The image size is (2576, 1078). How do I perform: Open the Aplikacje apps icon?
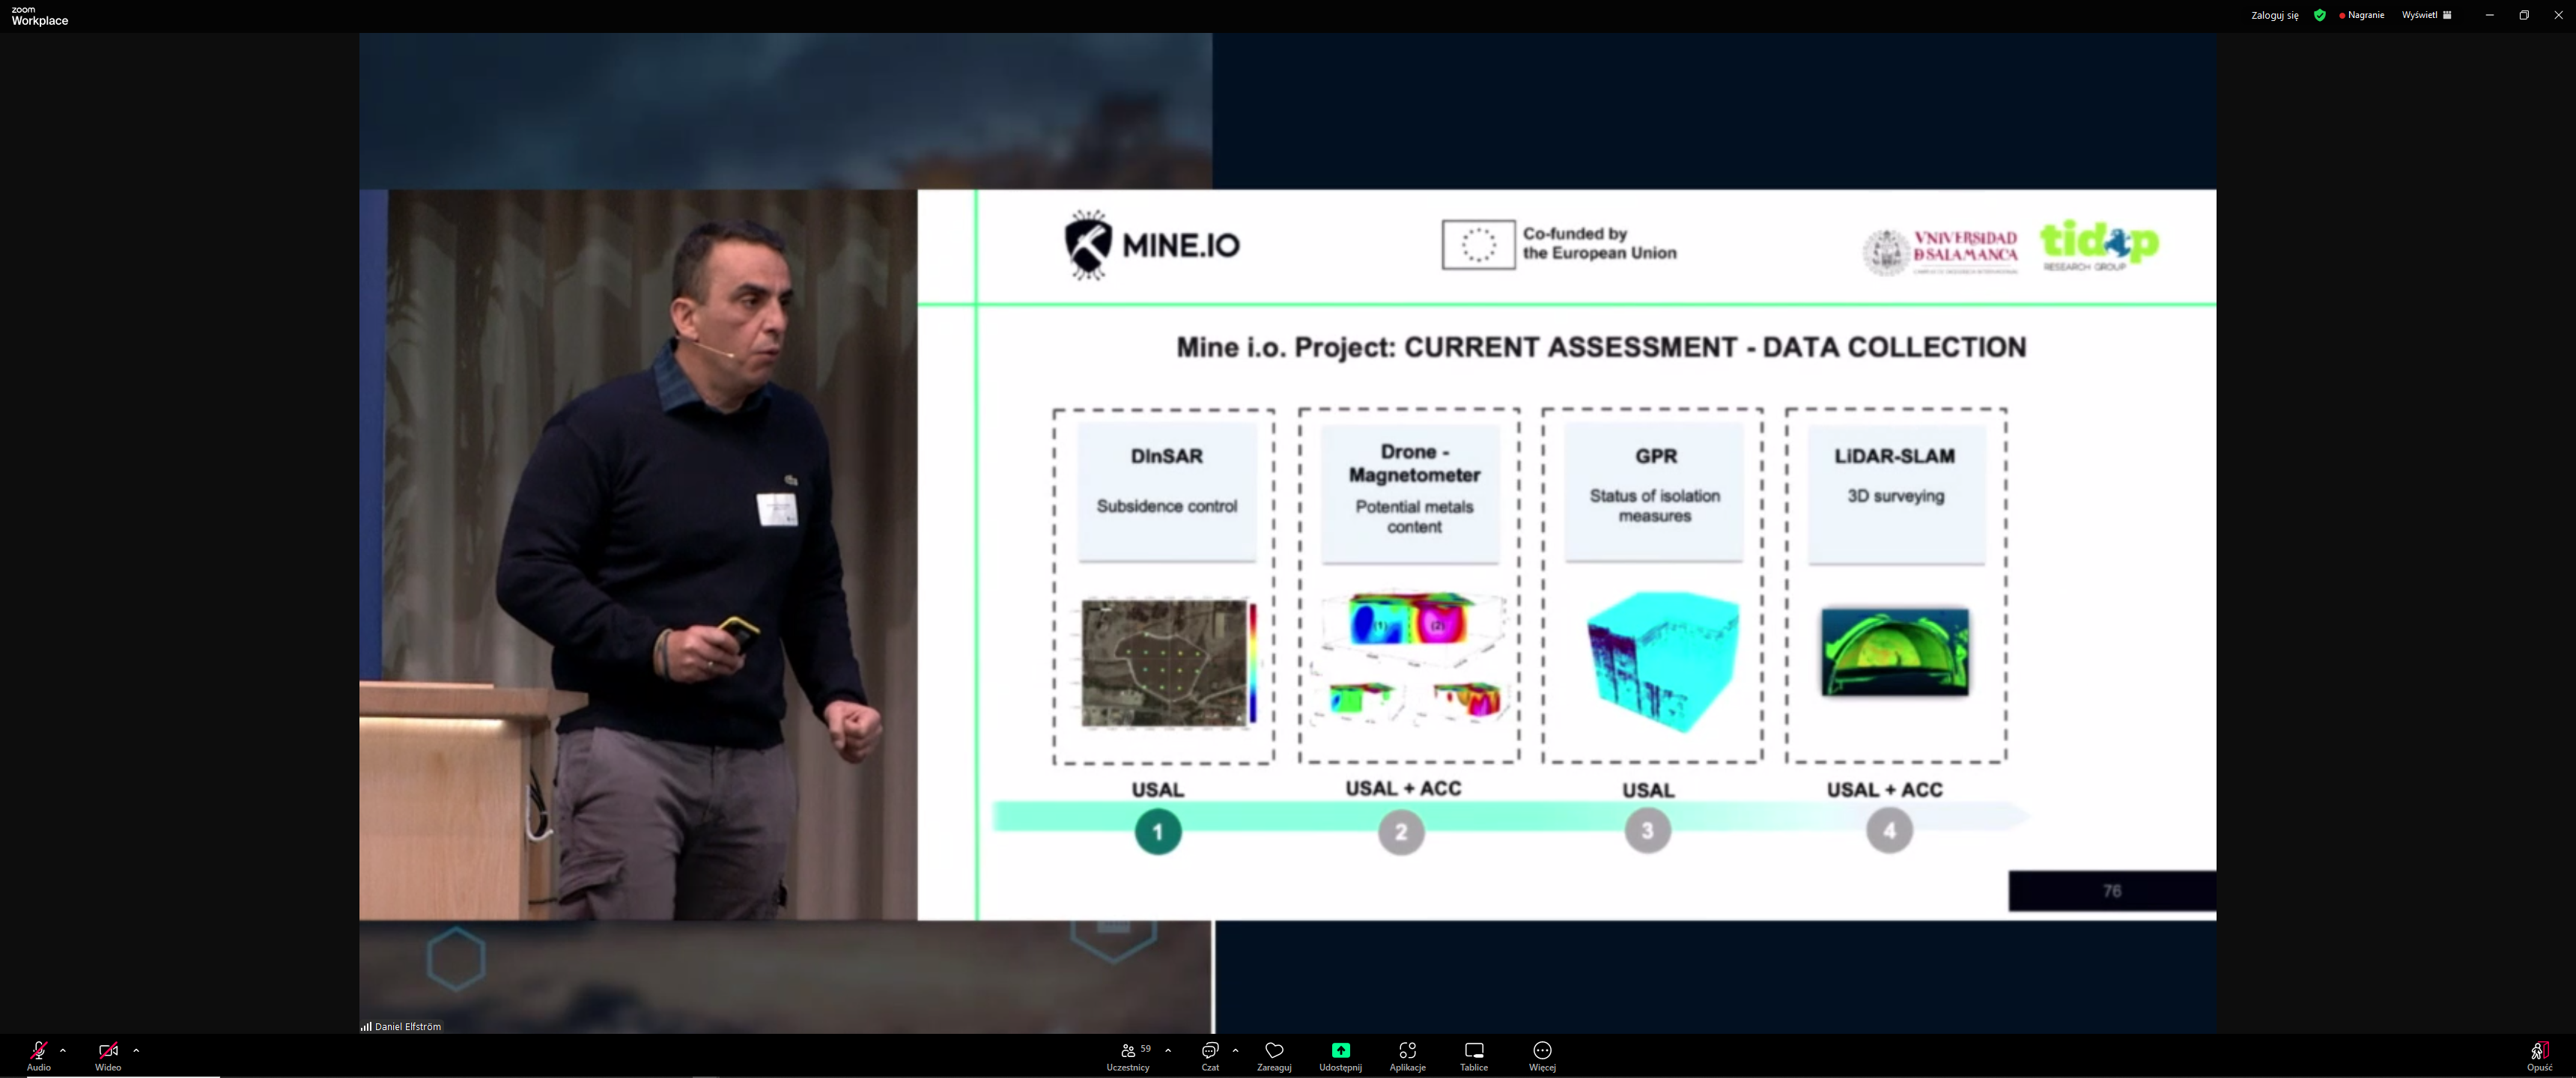1407,1050
